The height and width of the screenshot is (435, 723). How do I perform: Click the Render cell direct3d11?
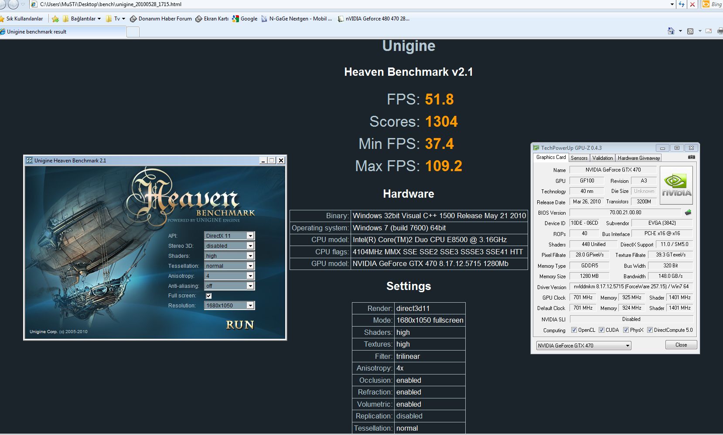430,308
